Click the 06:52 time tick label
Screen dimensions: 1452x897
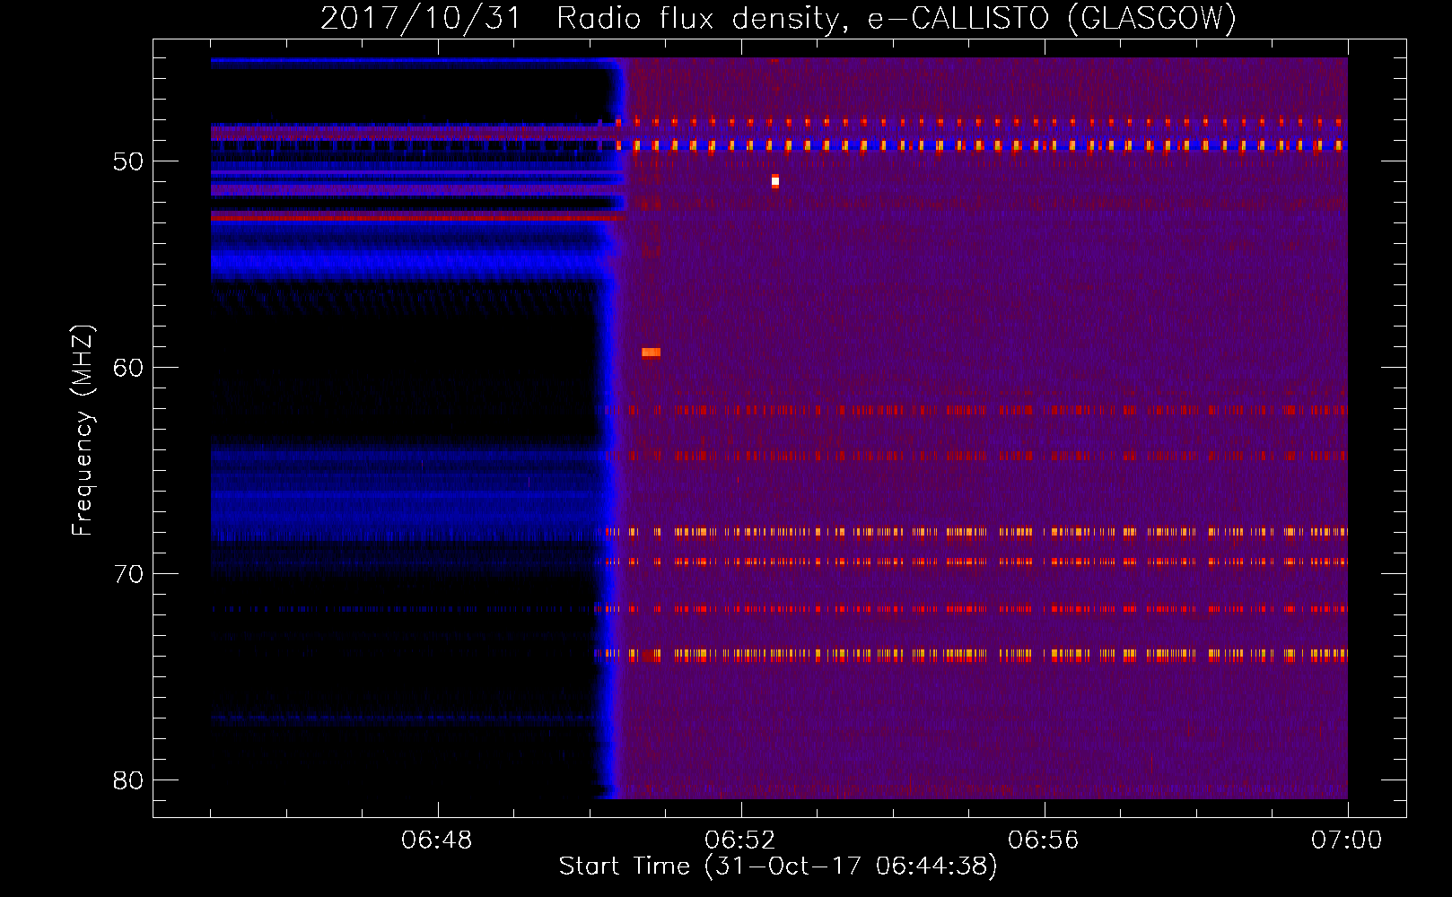coord(740,840)
